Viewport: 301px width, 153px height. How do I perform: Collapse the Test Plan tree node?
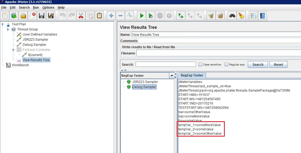pos(2,24)
